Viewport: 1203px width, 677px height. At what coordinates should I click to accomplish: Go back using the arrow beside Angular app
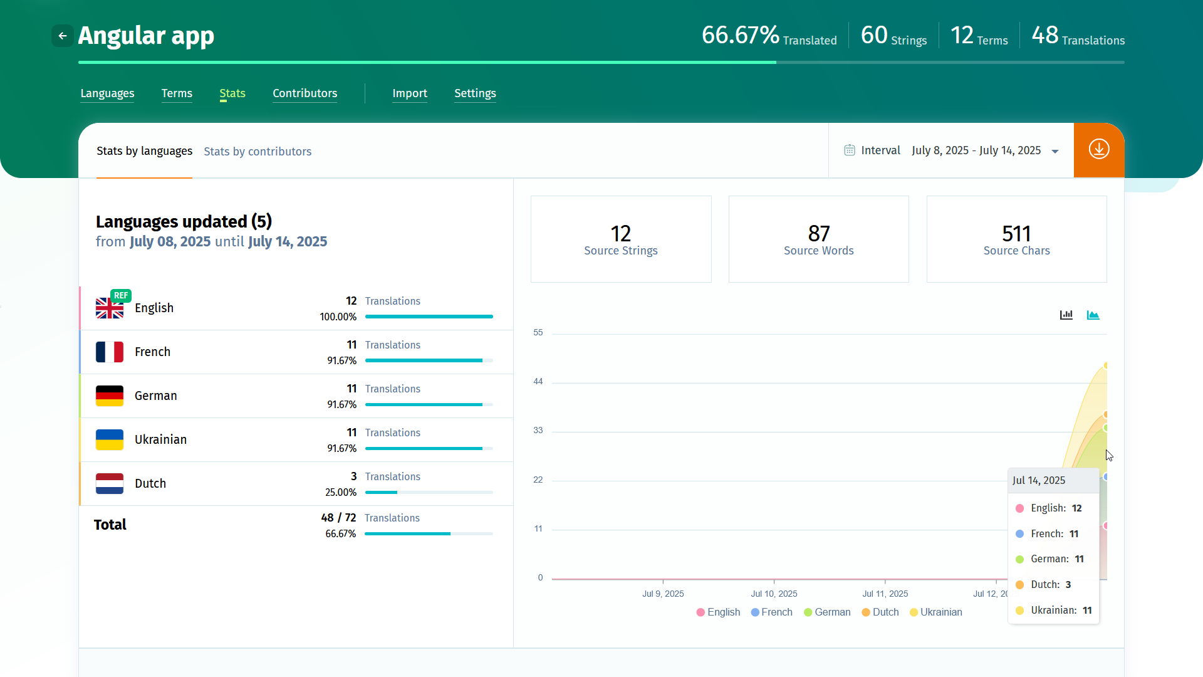(x=63, y=36)
